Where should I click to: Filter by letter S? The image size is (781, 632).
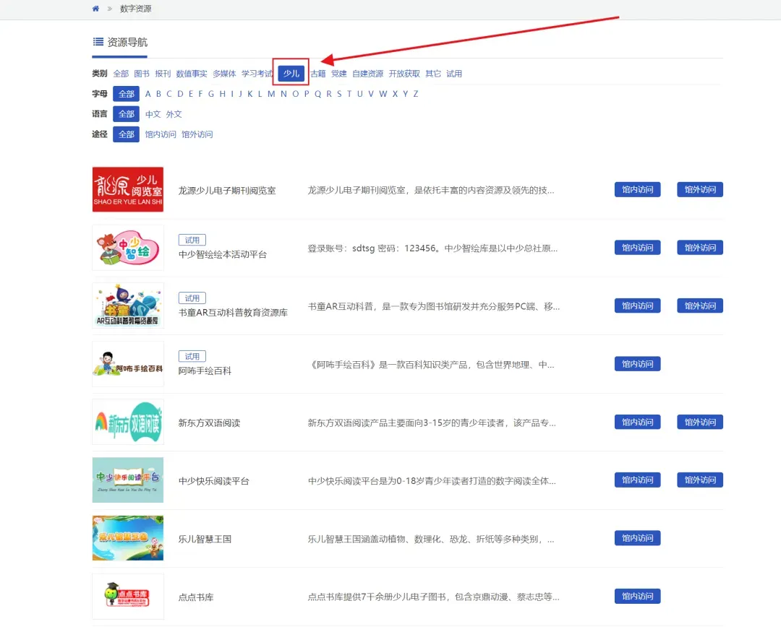click(x=339, y=94)
